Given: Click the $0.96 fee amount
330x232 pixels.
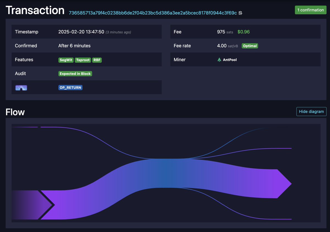Looking at the screenshot, I should pos(243,32).
